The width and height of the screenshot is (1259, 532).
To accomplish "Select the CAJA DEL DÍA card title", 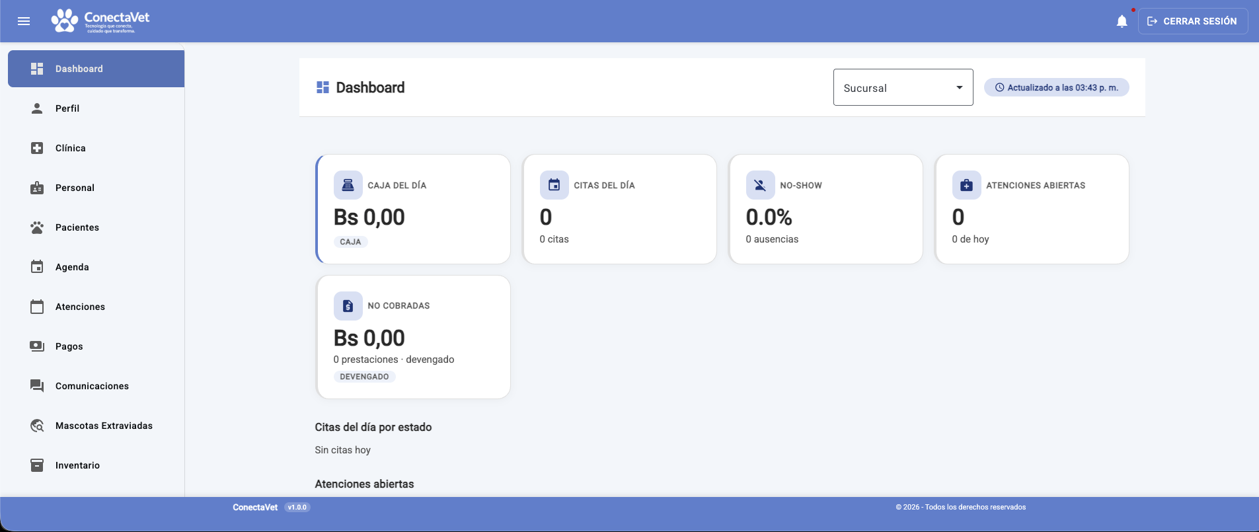I will [x=397, y=186].
